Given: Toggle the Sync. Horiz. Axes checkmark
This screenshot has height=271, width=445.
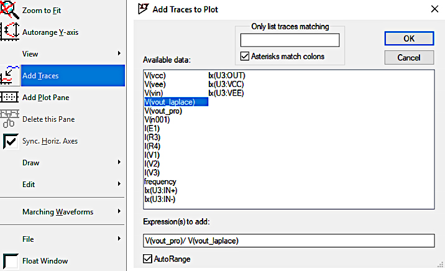Looking at the screenshot, I should tap(11, 141).
